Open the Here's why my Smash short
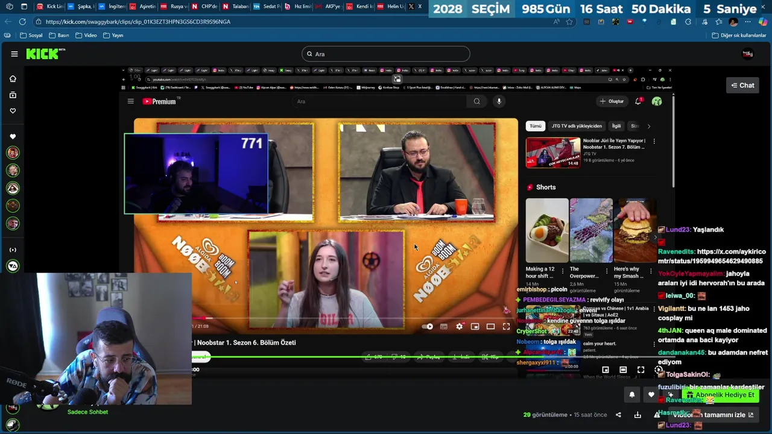The image size is (772, 434). click(635, 230)
